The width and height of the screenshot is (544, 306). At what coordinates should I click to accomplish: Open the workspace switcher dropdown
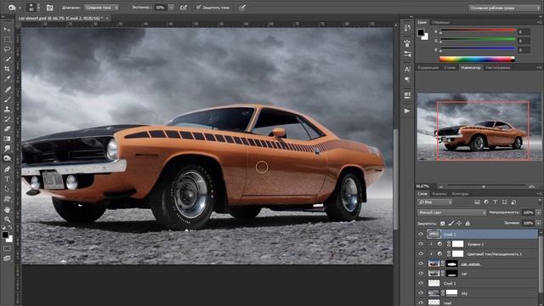click(x=504, y=8)
